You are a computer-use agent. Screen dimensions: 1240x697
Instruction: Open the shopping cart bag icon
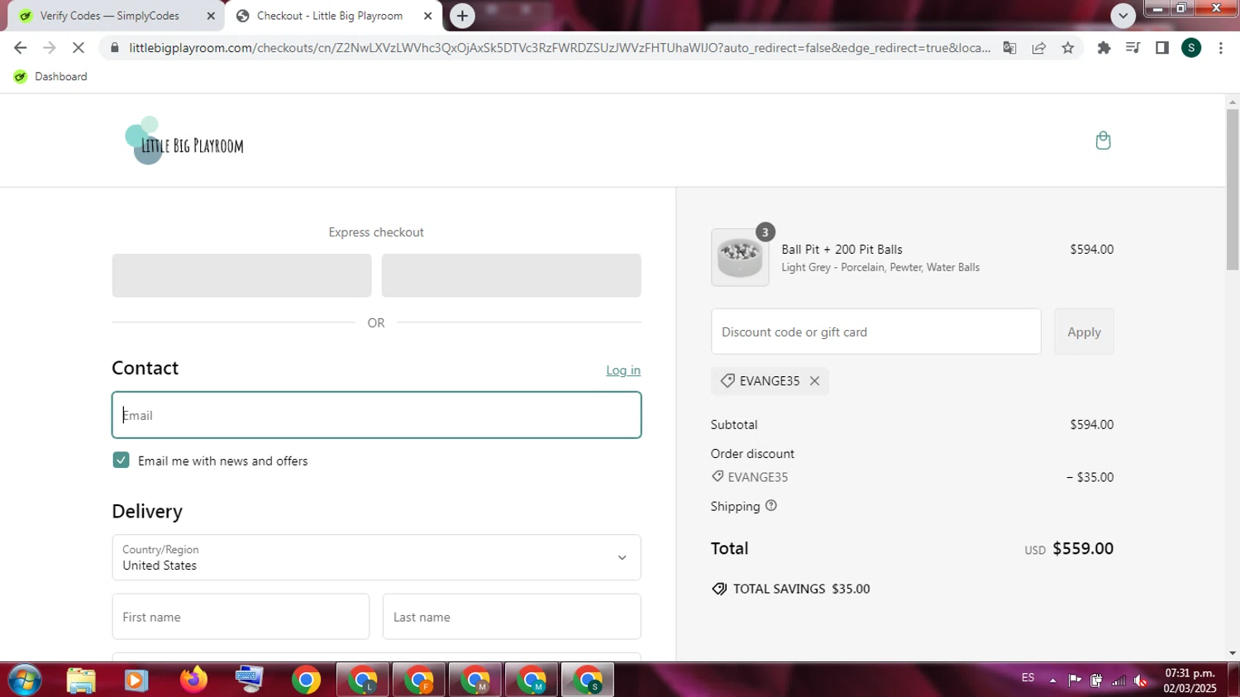[1103, 141]
